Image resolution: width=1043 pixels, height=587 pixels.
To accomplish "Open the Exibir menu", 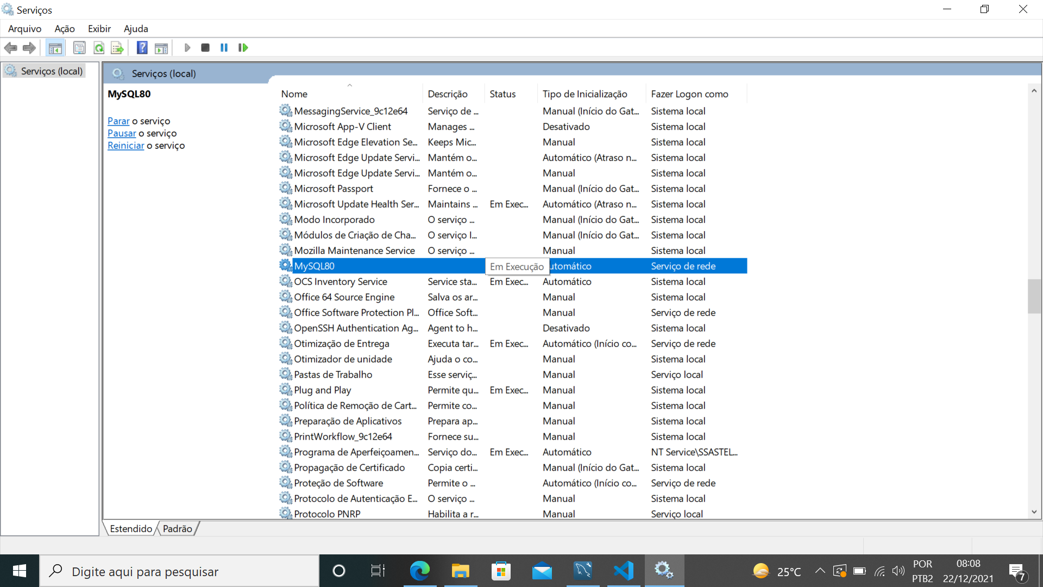I will coord(99,29).
